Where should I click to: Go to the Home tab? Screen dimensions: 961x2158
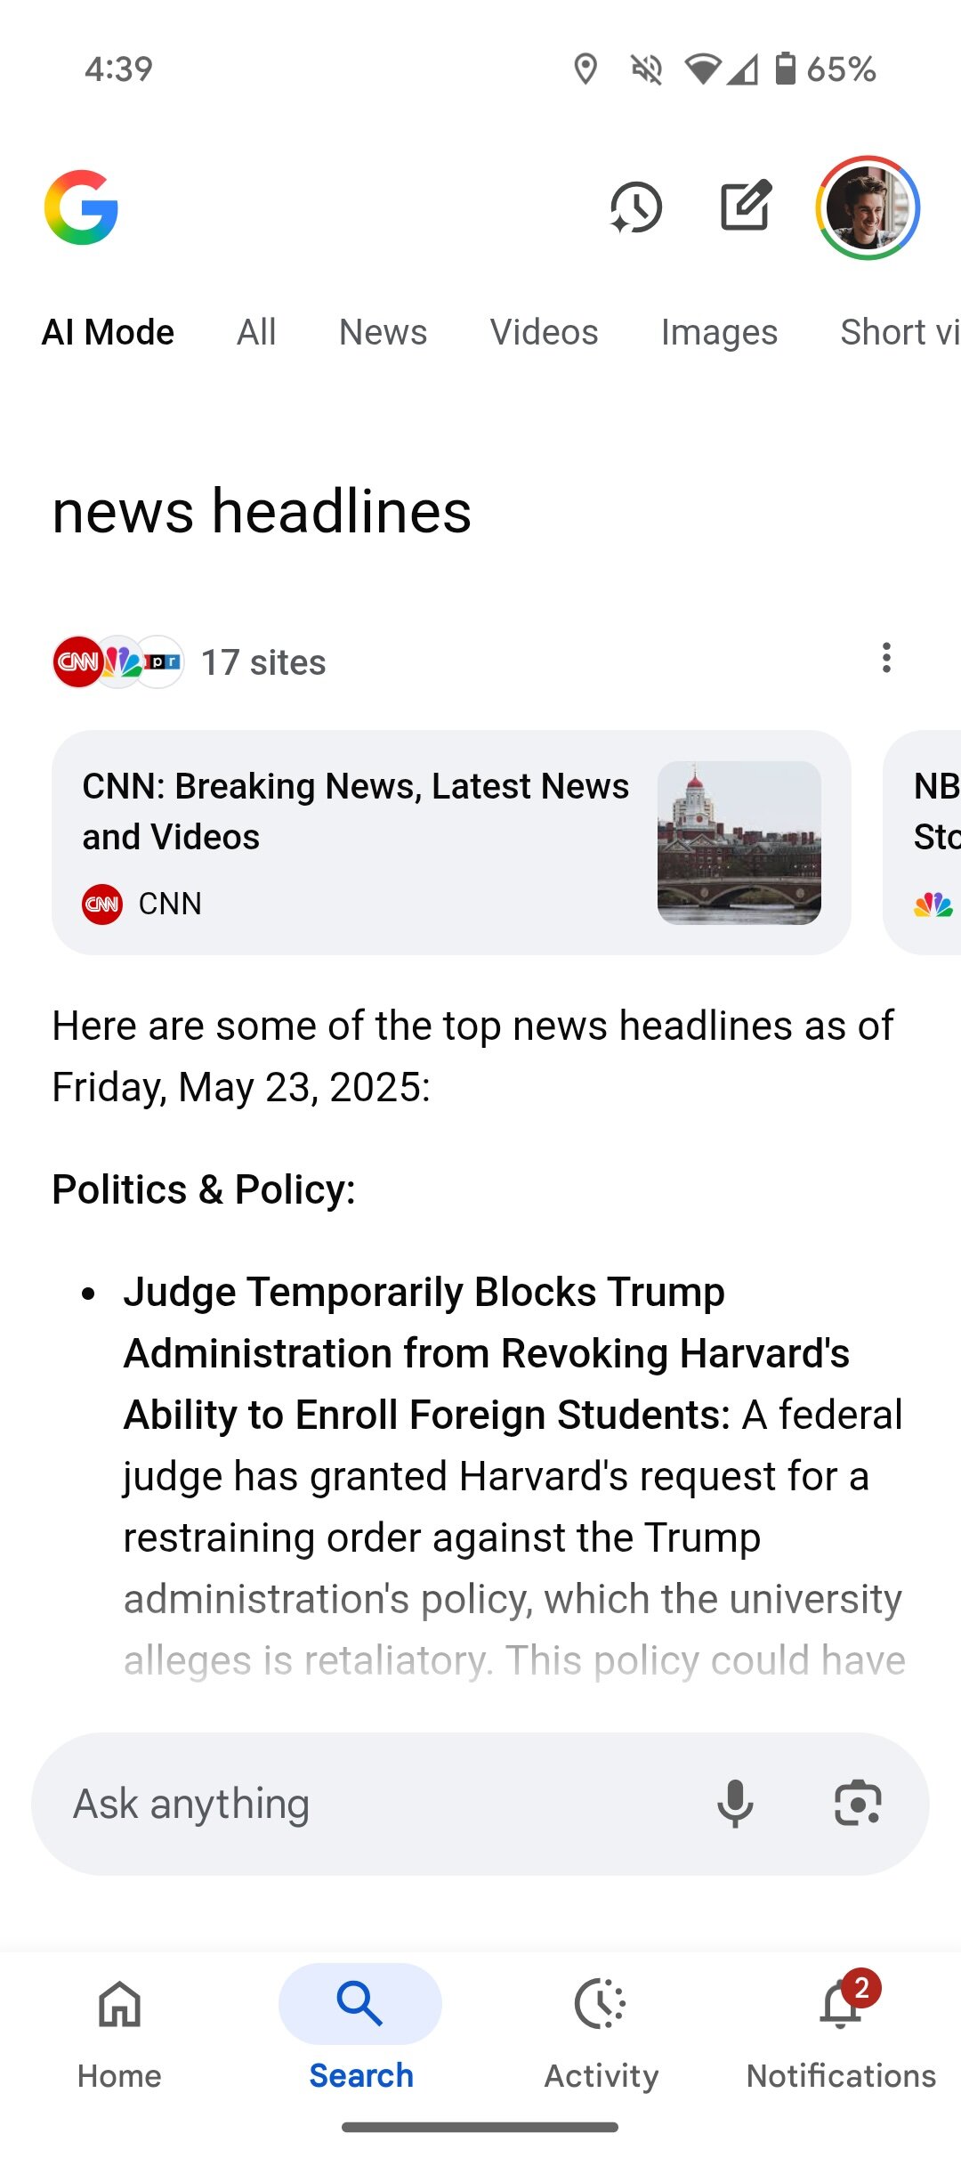point(119,2030)
